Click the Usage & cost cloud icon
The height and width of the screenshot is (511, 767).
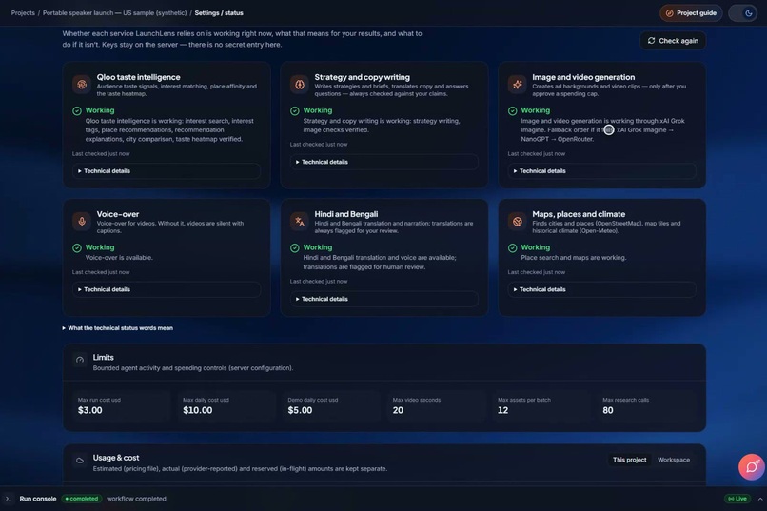(80, 461)
